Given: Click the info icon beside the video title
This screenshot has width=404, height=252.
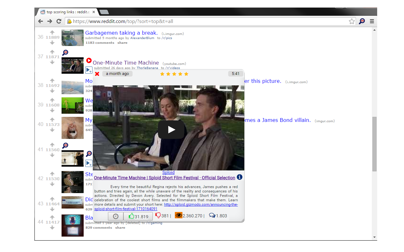Looking at the screenshot, I should click(240, 177).
